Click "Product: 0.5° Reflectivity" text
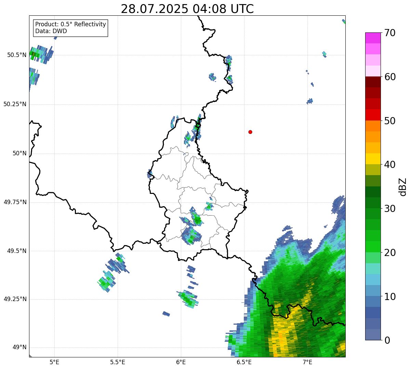411x369 pixels. pos(71,25)
